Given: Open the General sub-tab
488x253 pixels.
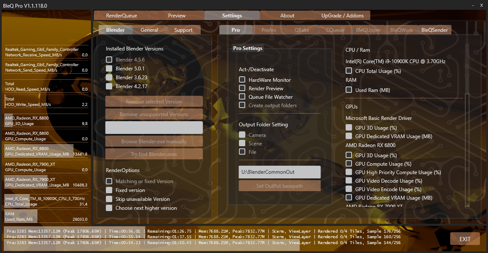Looking at the screenshot, I should pos(149,30).
